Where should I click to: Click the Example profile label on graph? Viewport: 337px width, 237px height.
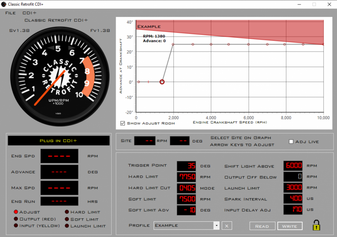point(149,27)
